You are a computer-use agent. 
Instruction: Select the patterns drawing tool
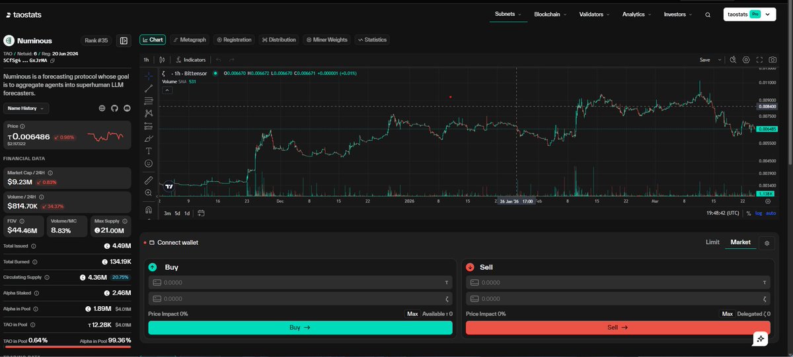[149, 113]
